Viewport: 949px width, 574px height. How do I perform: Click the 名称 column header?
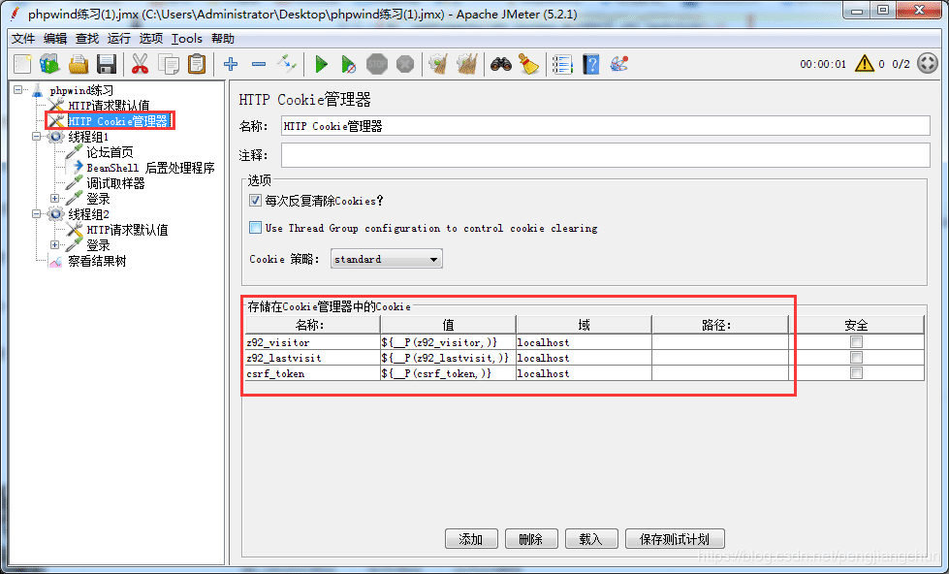click(x=313, y=325)
